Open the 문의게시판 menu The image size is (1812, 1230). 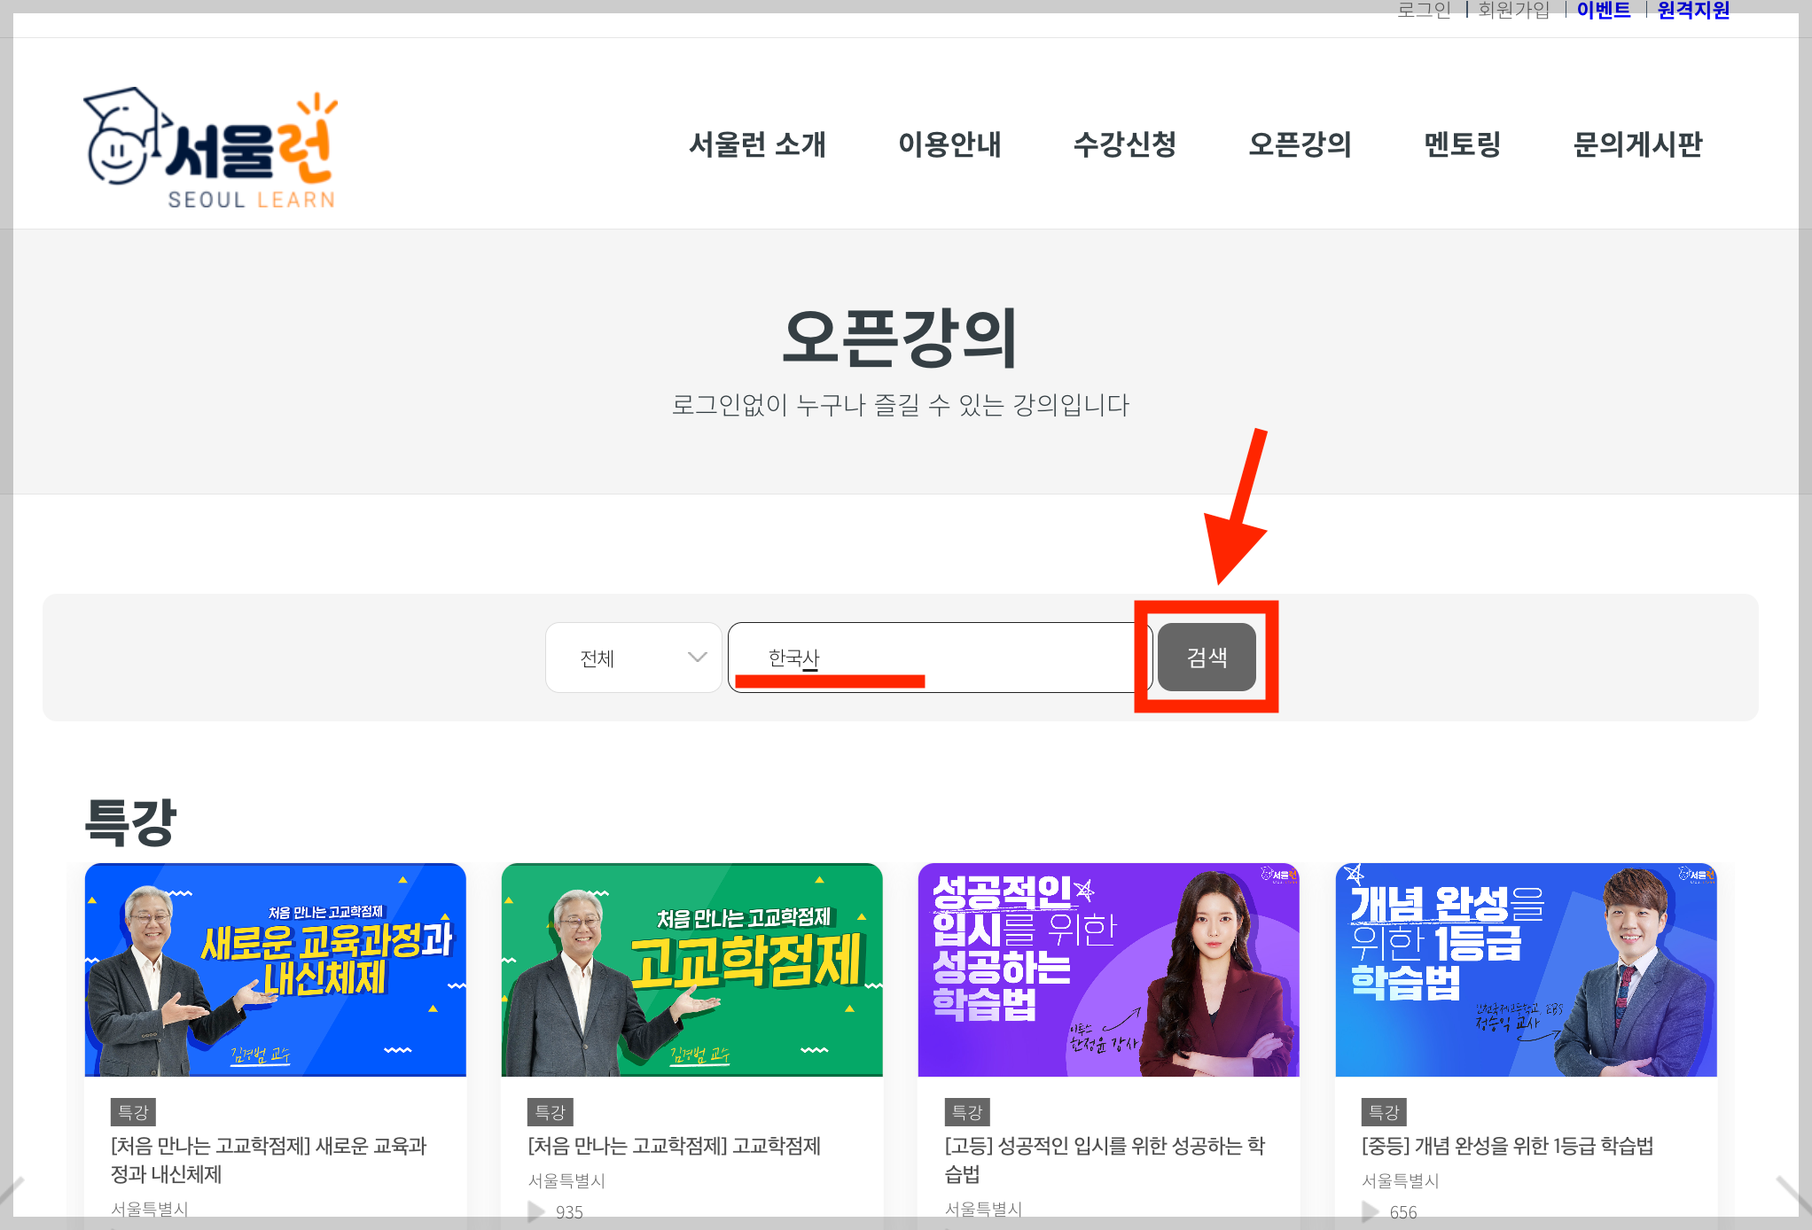(x=1637, y=144)
